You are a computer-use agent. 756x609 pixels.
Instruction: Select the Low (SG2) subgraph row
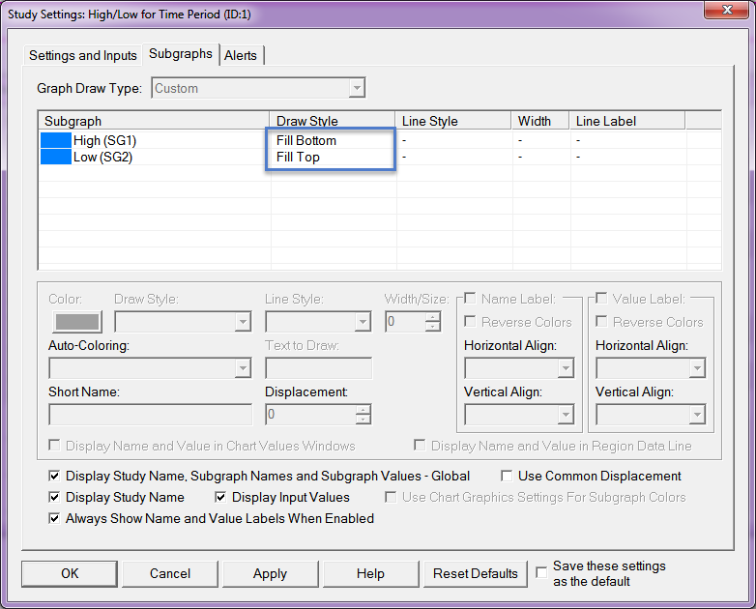click(x=380, y=157)
